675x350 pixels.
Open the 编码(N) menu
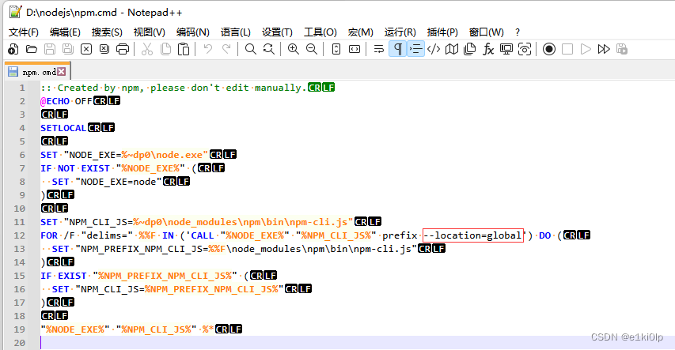pos(193,32)
